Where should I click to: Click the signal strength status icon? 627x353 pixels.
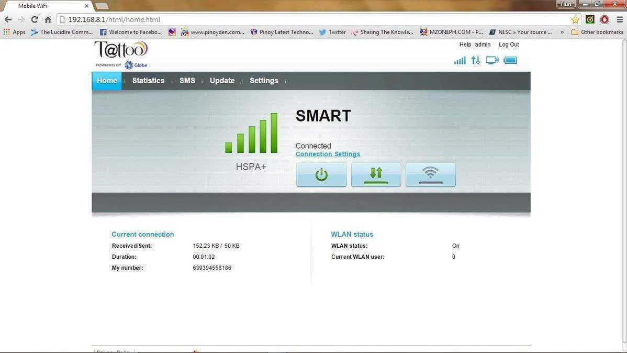[460, 60]
